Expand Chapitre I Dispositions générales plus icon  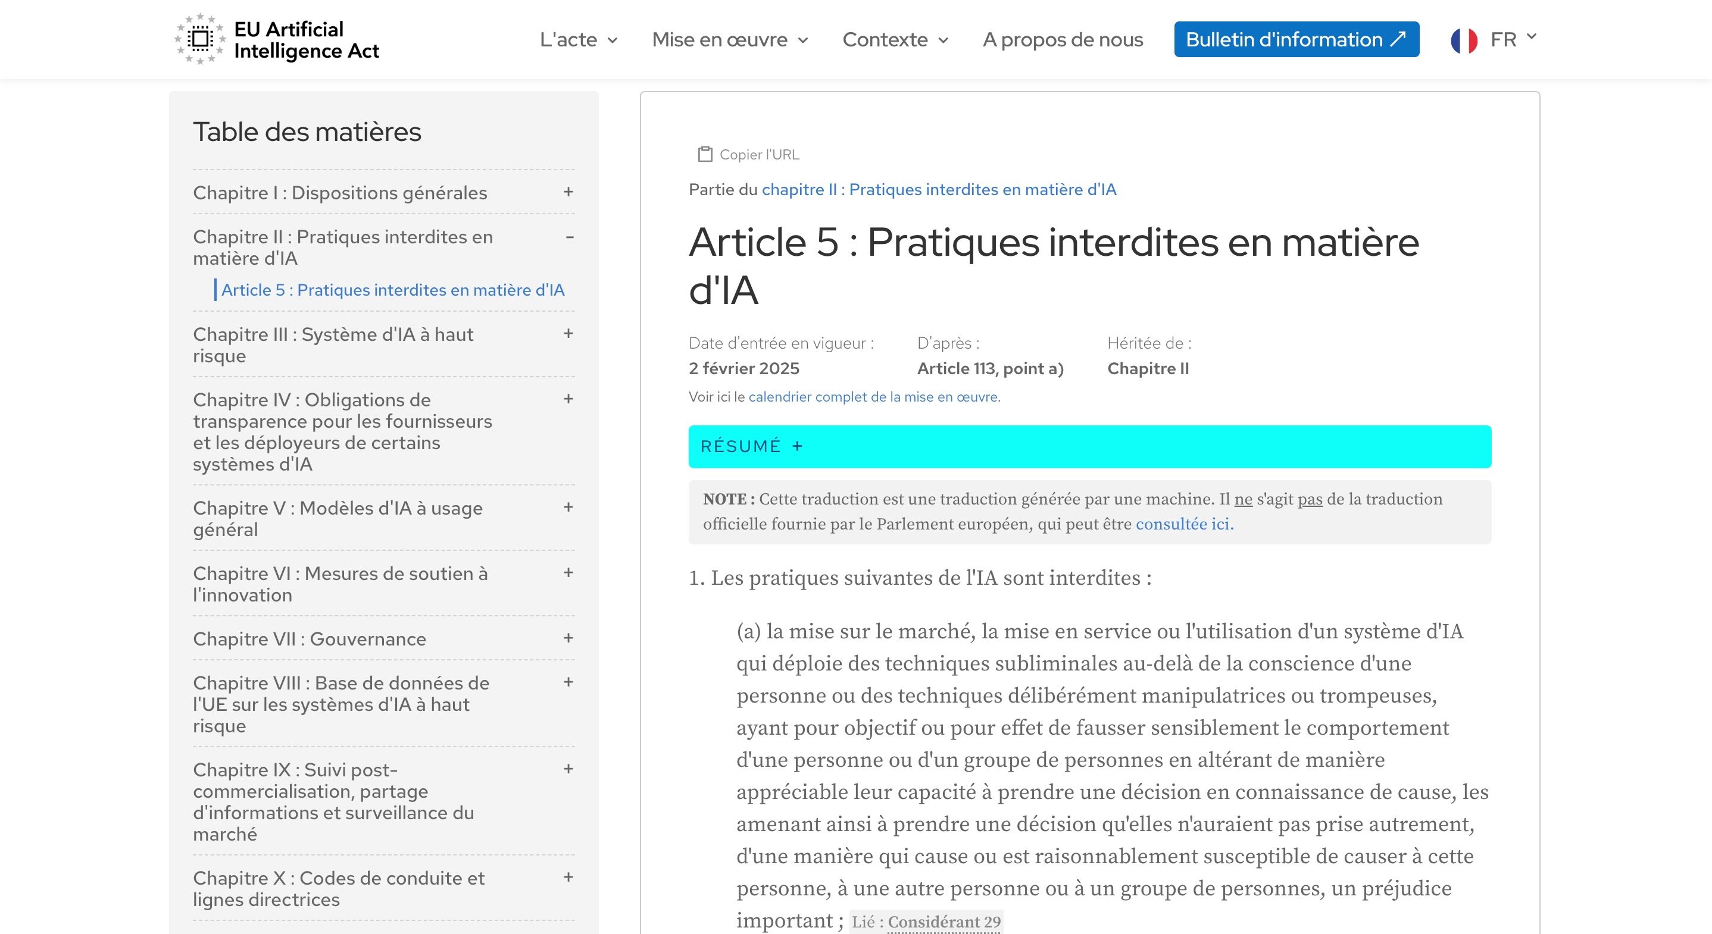click(568, 192)
